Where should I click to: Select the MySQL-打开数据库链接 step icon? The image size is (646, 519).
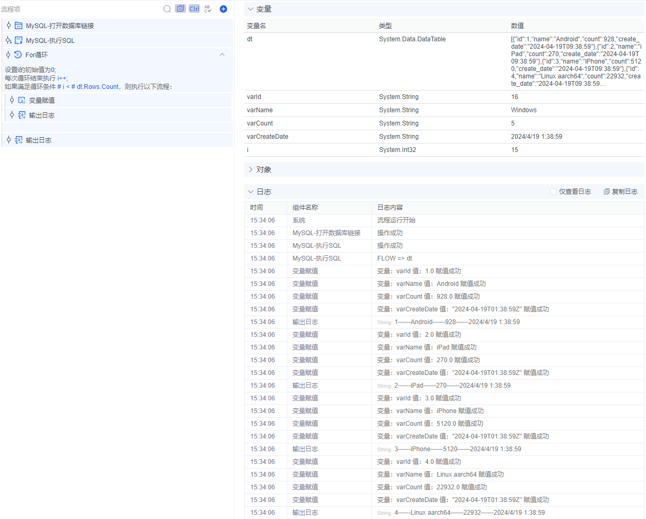tap(19, 25)
